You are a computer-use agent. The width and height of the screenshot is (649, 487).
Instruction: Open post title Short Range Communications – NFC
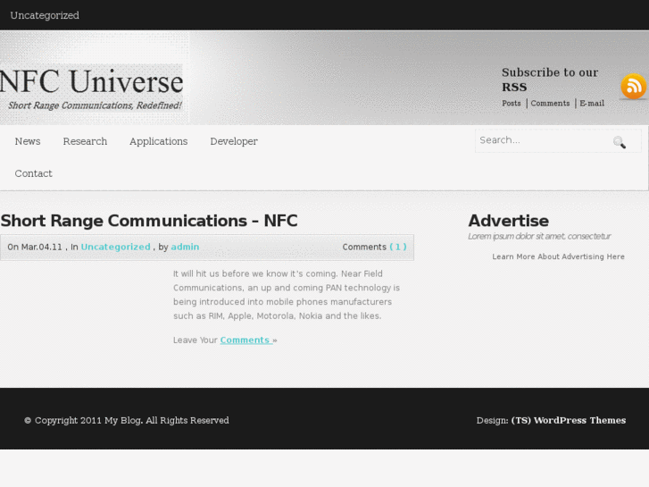[149, 221]
